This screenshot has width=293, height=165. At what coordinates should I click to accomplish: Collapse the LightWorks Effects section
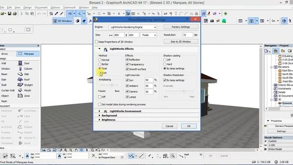(99, 49)
